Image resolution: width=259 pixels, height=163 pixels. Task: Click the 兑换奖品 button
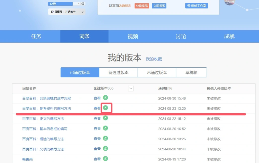point(142,6)
